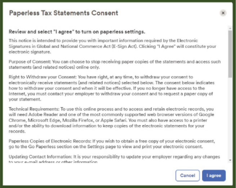Click the E-Sign Act notice paragraph

coord(108,46)
